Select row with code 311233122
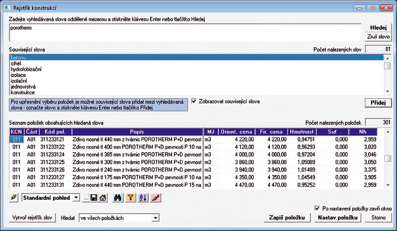The image size is (397, 231). (x=193, y=147)
